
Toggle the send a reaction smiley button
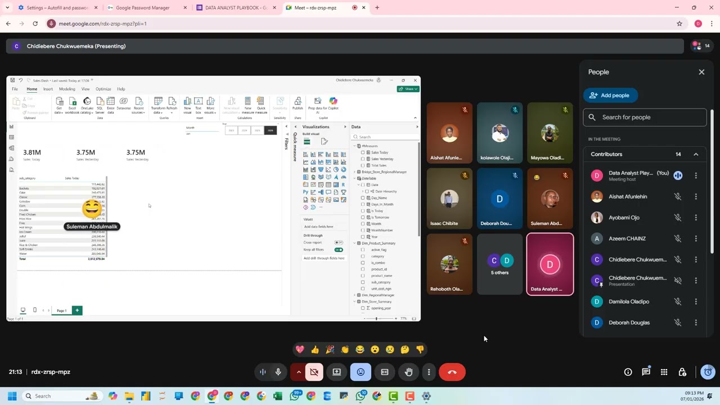click(x=361, y=372)
